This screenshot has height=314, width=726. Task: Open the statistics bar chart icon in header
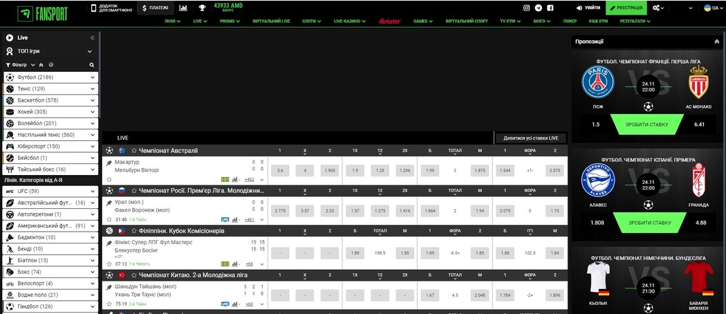pos(183,8)
